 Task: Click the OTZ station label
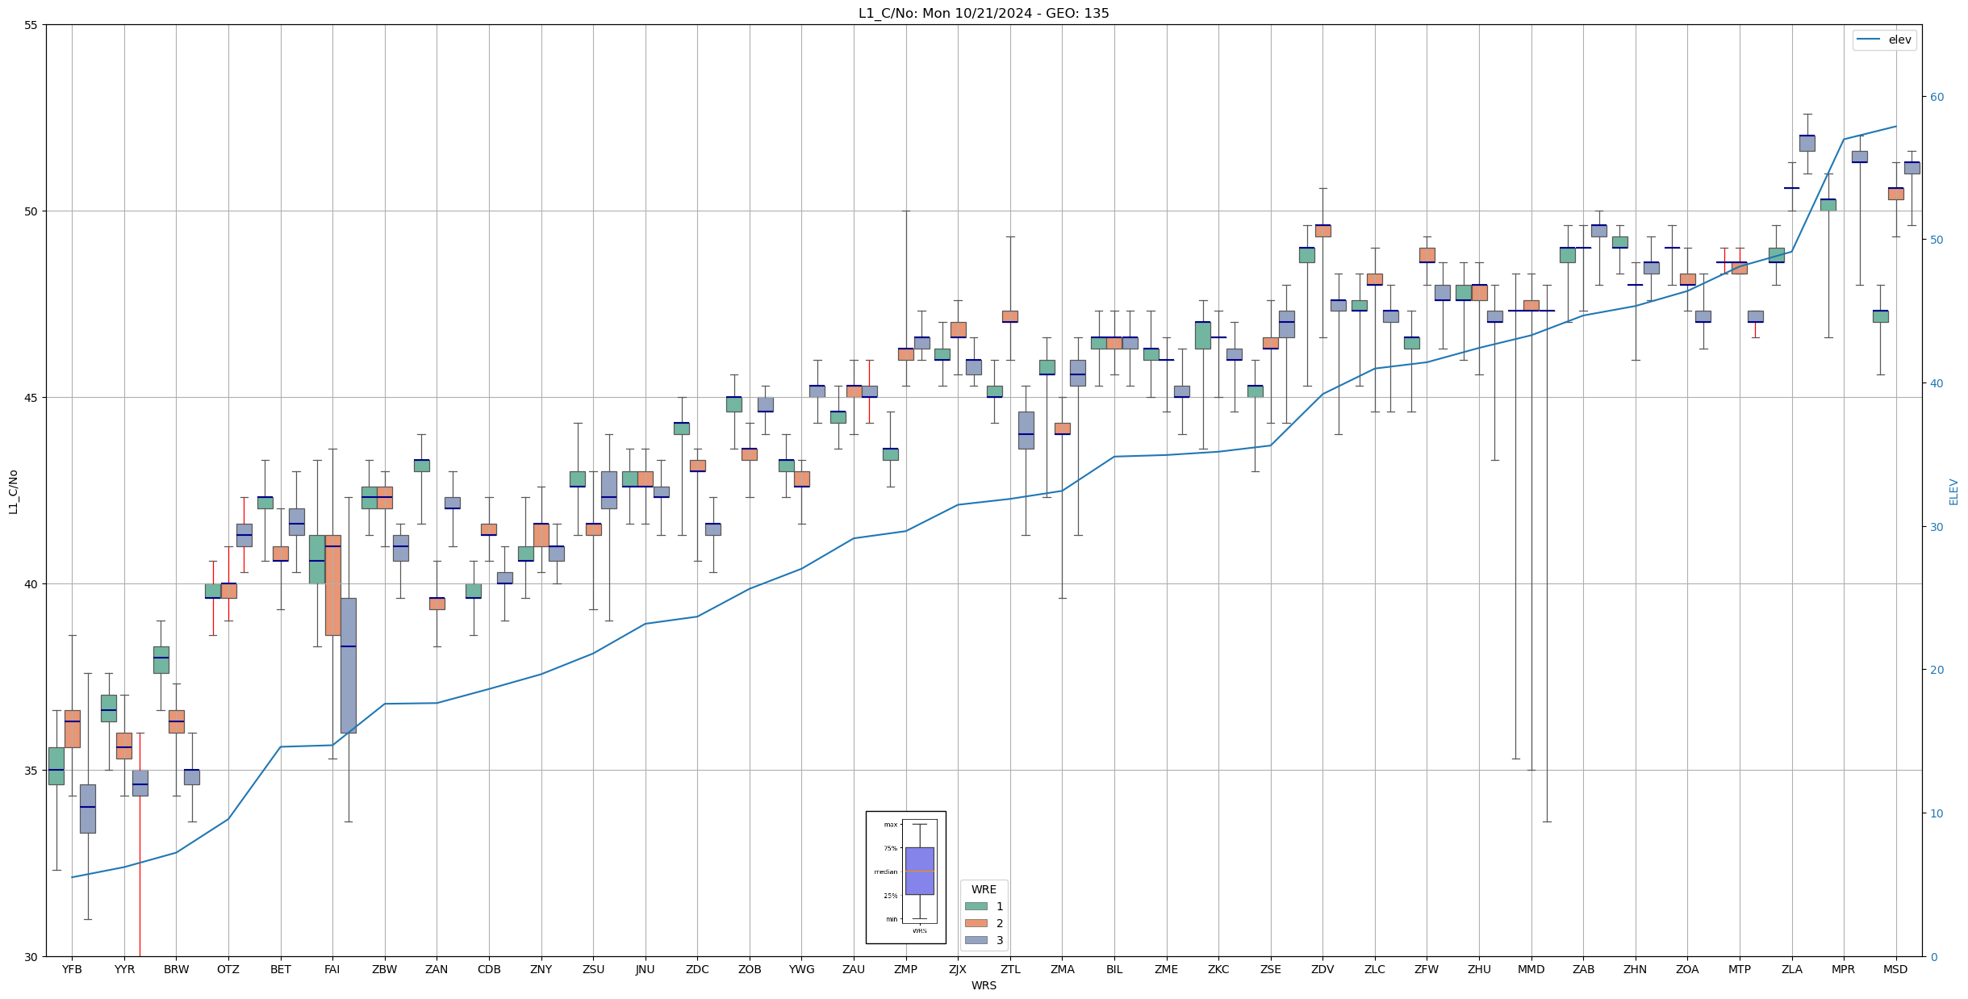click(228, 969)
